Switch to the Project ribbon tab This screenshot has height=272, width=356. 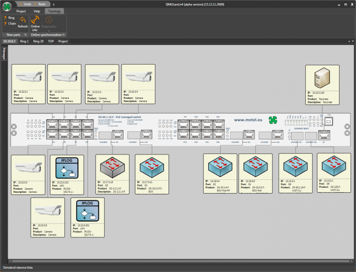tap(21, 11)
